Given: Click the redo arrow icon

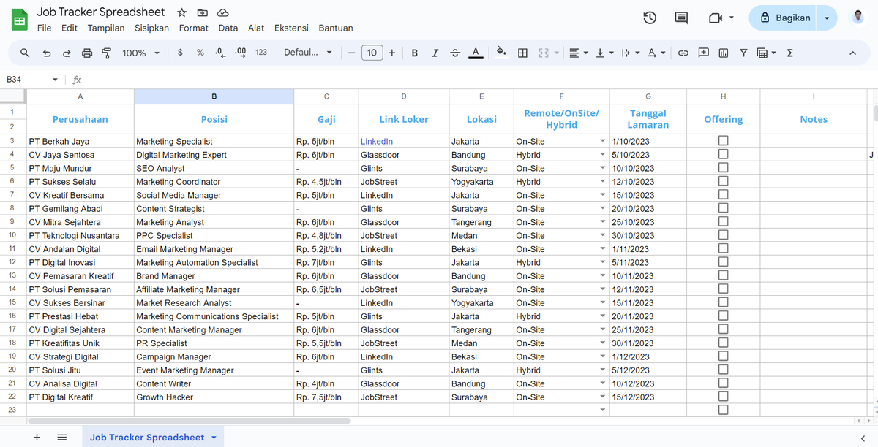Looking at the screenshot, I should point(67,53).
